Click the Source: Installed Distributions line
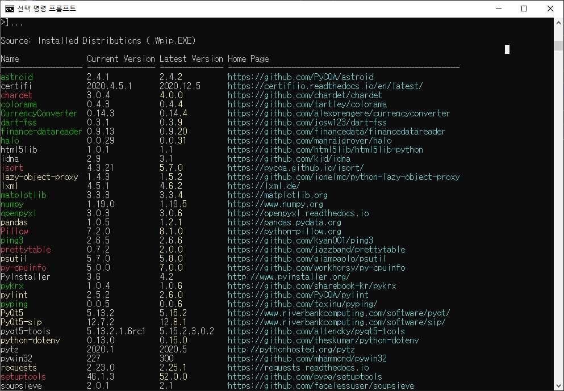564x391 pixels. click(98, 41)
